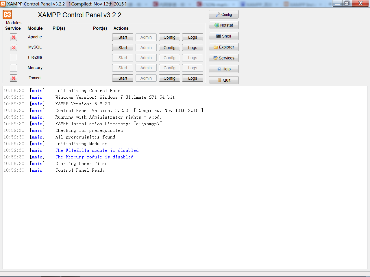The width and height of the screenshot is (370, 277).
Task: Click 'Running with Administrator rights' log line
Action: point(109,117)
